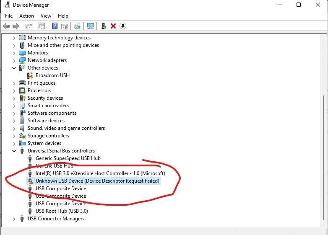
Task: Click the Security devices key icon
Action: pyautogui.click(x=22, y=98)
